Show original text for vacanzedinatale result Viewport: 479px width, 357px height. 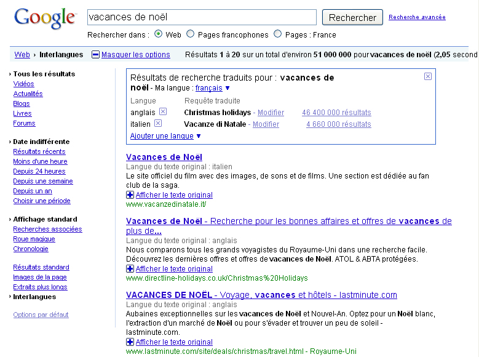coord(174,195)
